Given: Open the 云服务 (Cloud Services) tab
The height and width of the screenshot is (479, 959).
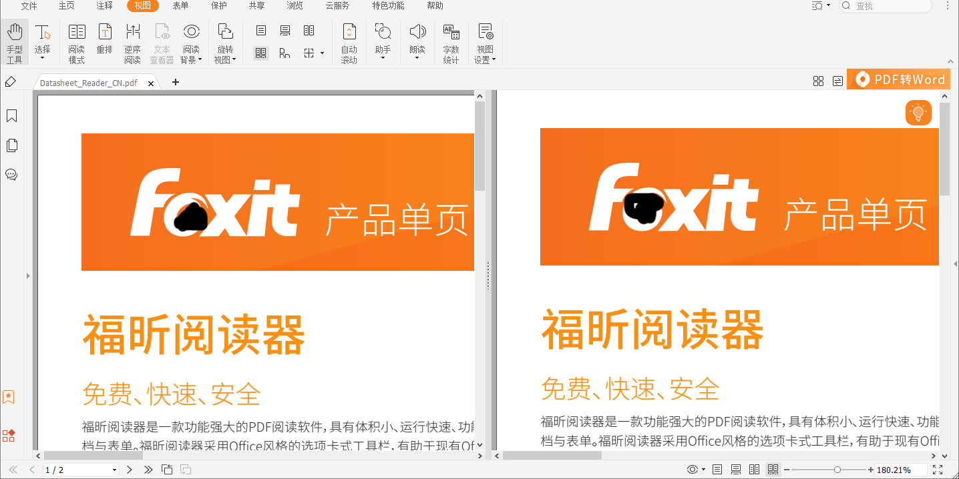Looking at the screenshot, I should [337, 6].
